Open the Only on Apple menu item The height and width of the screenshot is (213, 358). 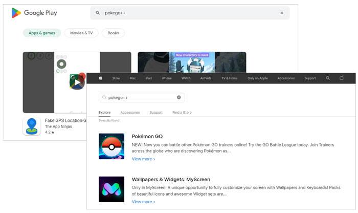pyautogui.click(x=258, y=78)
